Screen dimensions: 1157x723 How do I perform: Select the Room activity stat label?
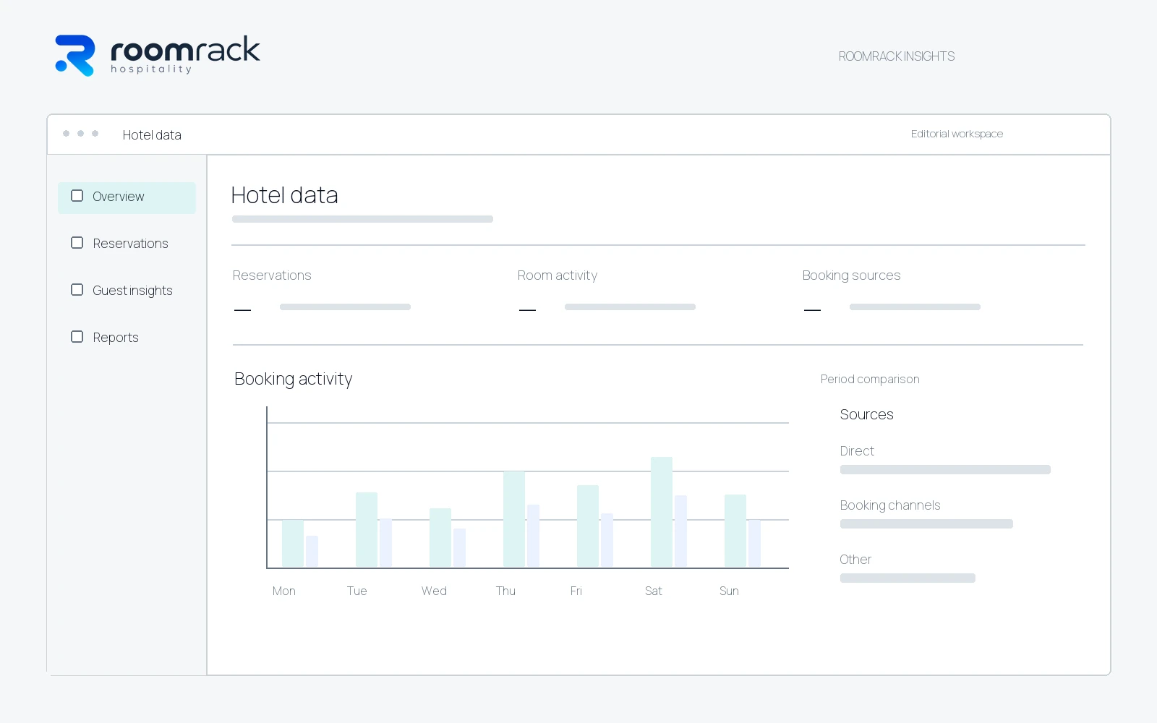point(558,275)
